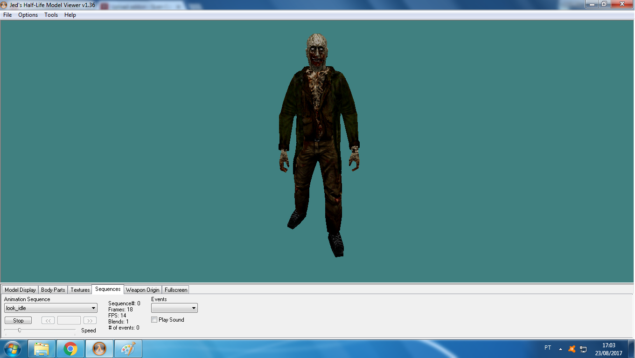The image size is (635, 358).
Task: Show hidden system tray icons arrow
Action: click(560, 349)
